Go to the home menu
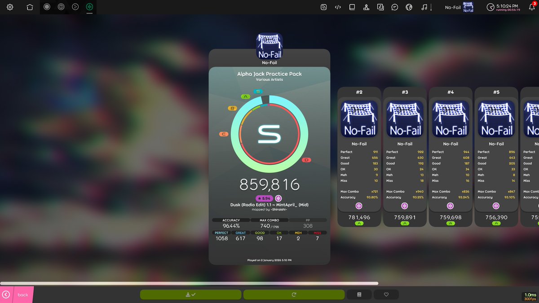The image size is (539, 303). pos(30,7)
